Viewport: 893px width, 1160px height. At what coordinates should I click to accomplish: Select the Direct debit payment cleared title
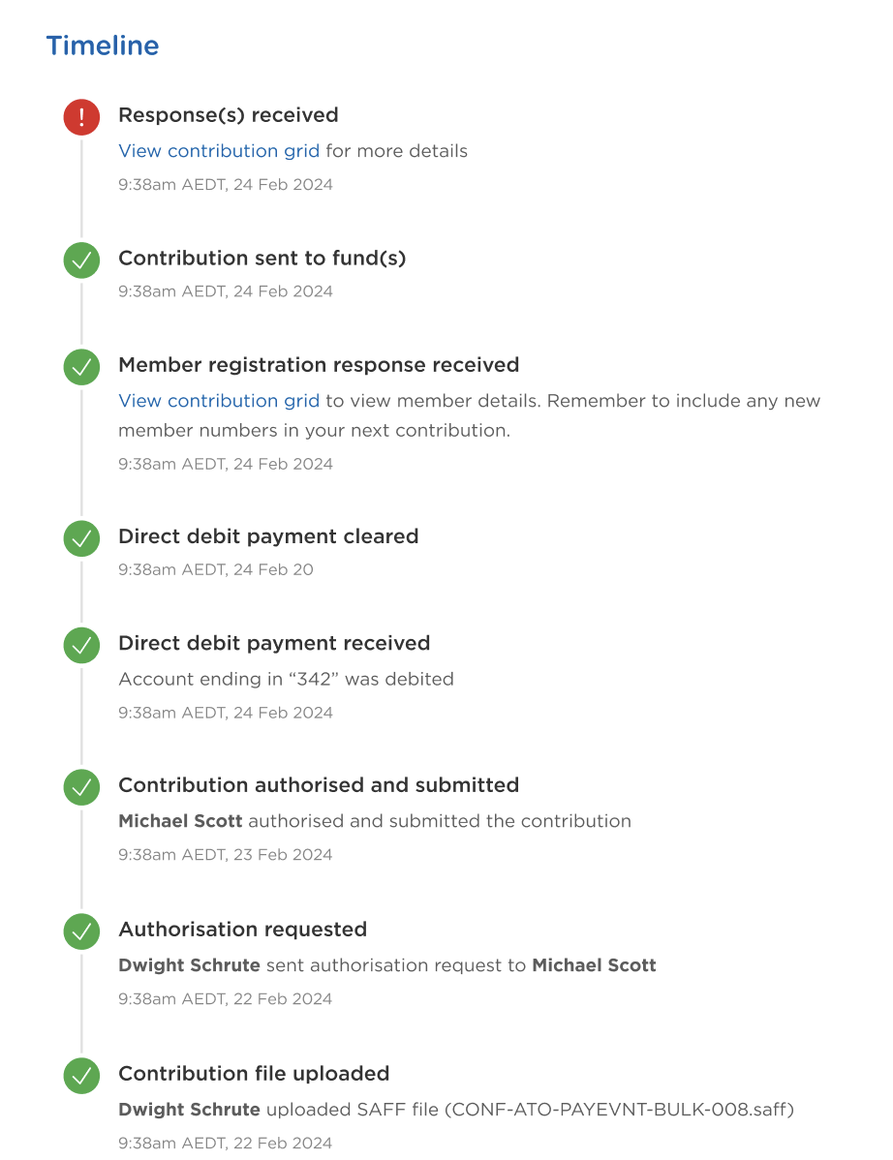tap(268, 536)
